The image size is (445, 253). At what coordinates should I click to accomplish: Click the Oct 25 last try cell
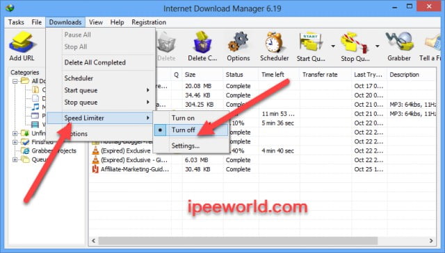click(x=369, y=169)
